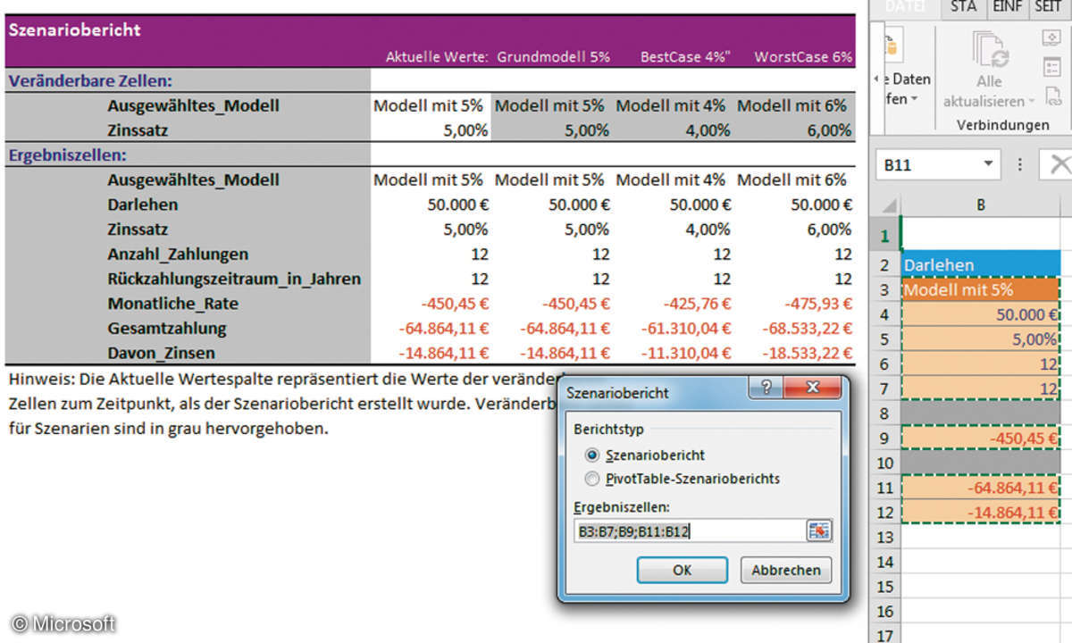The width and height of the screenshot is (1072, 643).
Task: Click the edit links icon in ribbon
Action: tap(1051, 96)
